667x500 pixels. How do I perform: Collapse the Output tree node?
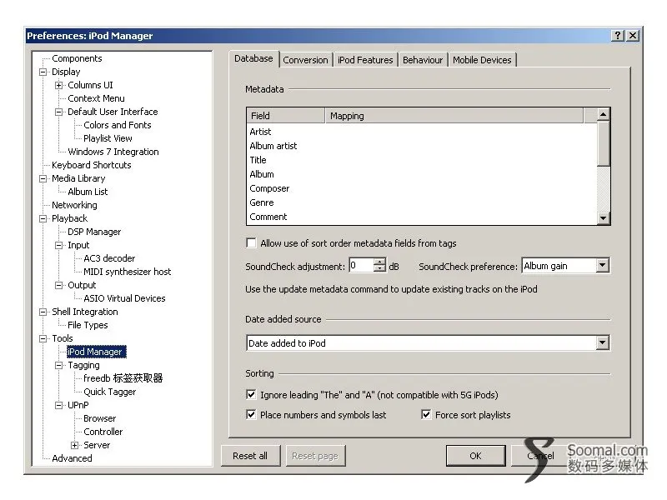click(x=58, y=285)
